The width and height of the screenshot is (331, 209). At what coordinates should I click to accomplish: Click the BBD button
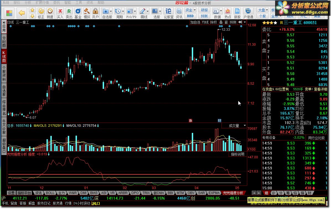(190, 16)
